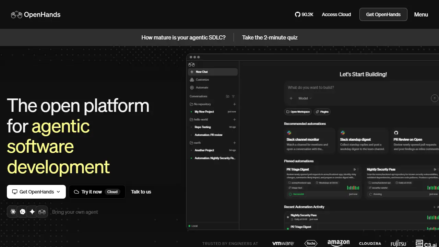Click the Slack icon on Slack channel monitor
Image resolution: width=439 pixels, height=247 pixels.
289,133
